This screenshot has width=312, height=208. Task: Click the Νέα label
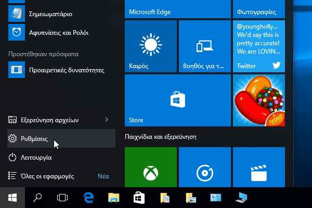click(103, 176)
